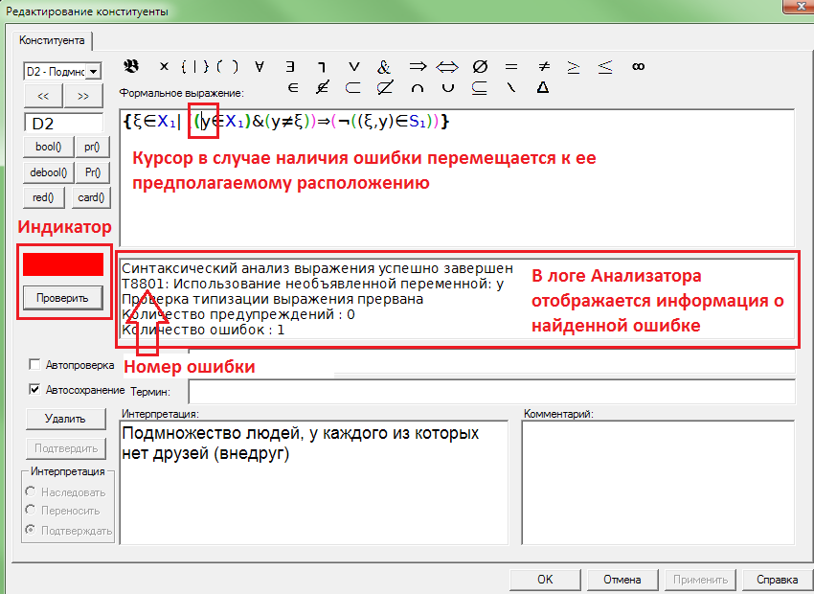The width and height of the screenshot is (814, 594).
Task: Switch to the Конституента tab
Action: coord(52,40)
